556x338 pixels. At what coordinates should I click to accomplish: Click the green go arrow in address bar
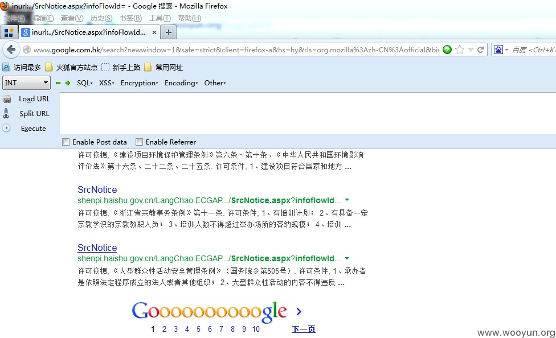447,50
